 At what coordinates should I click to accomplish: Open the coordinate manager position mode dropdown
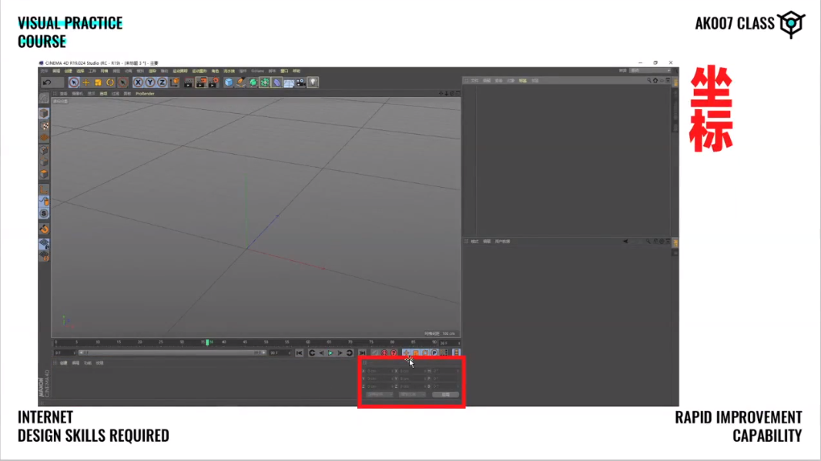[x=379, y=395]
